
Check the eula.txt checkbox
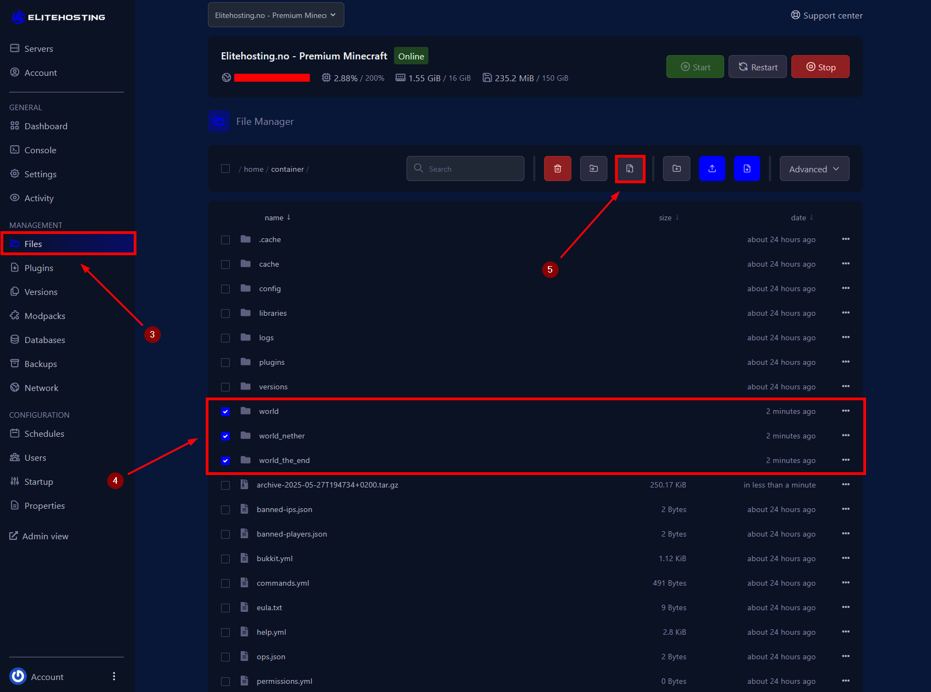pos(225,608)
